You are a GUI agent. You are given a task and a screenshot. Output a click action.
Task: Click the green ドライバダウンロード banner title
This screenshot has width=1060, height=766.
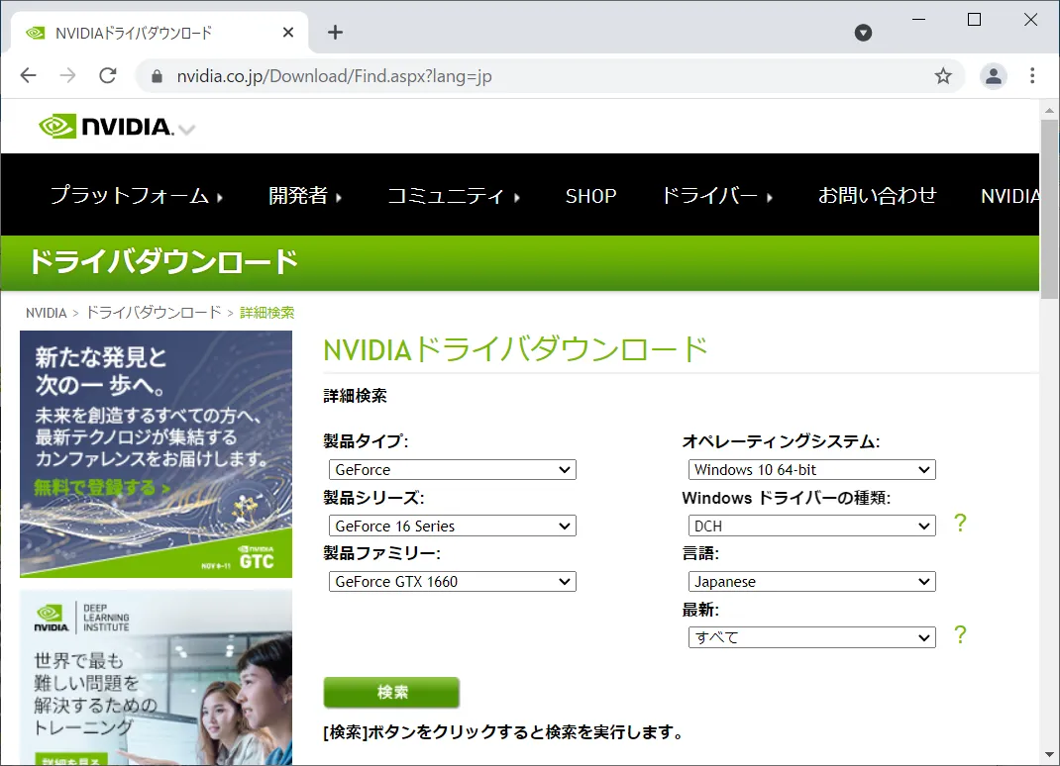click(x=162, y=262)
